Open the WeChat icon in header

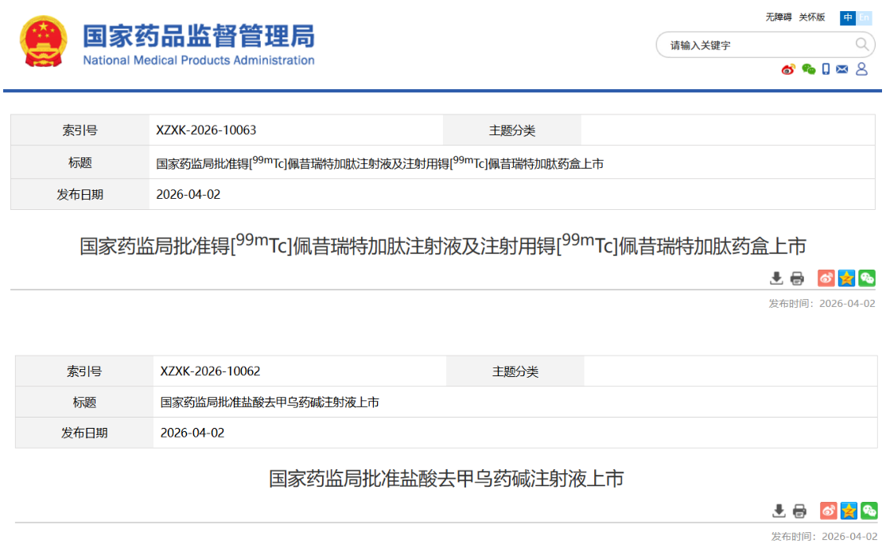click(x=809, y=69)
